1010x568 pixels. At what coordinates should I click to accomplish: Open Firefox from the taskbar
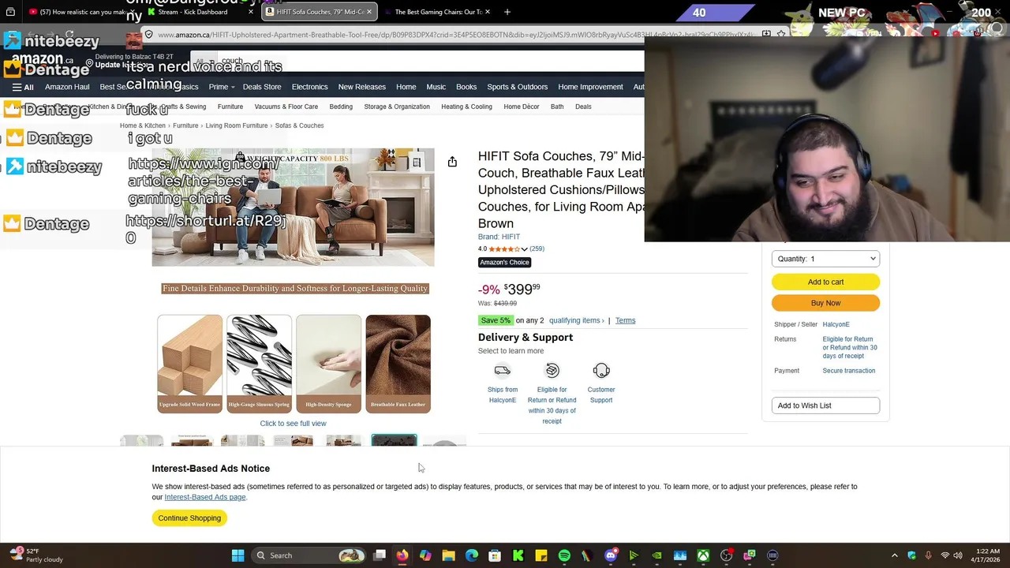[402, 555]
